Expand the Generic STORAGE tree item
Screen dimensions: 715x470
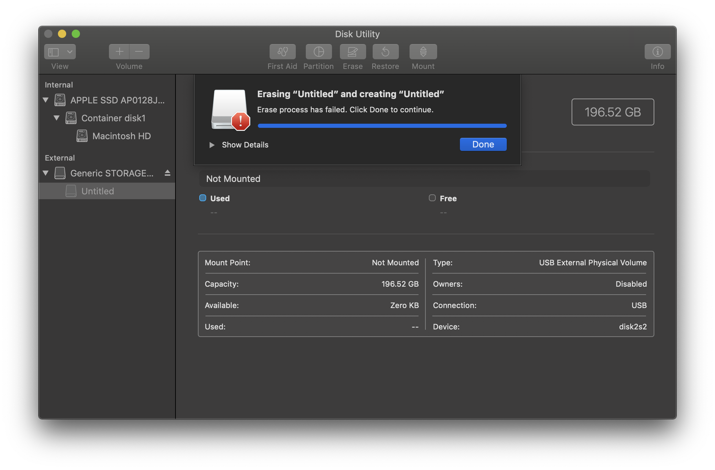click(48, 173)
